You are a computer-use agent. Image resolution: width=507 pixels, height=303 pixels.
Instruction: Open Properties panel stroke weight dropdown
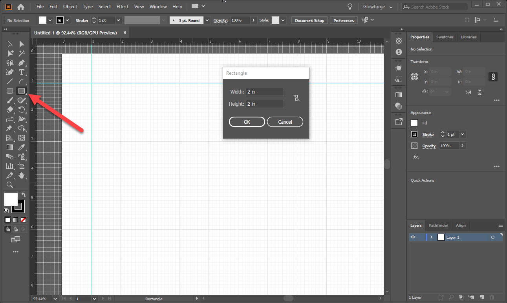coord(463,134)
